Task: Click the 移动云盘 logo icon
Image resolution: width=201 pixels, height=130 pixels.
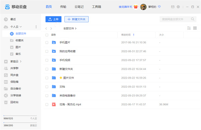Action: [x=7, y=7]
